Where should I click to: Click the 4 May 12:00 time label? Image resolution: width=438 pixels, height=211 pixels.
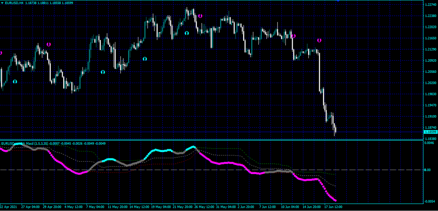pos(74,207)
